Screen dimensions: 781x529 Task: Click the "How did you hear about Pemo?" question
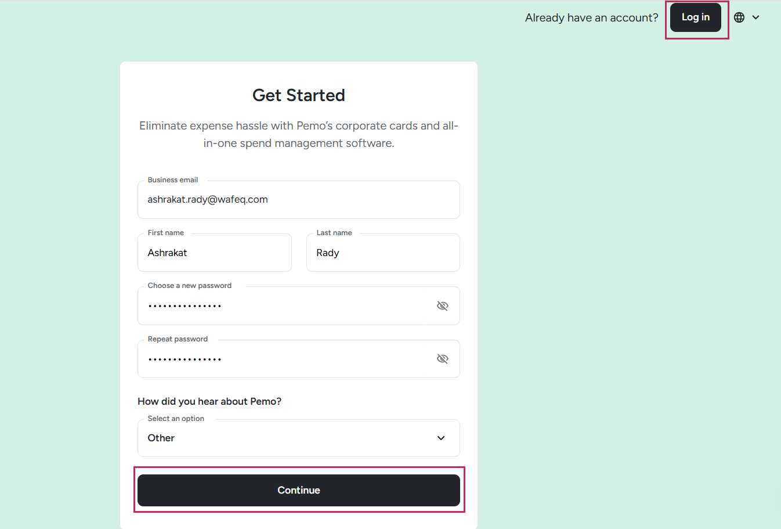point(209,402)
